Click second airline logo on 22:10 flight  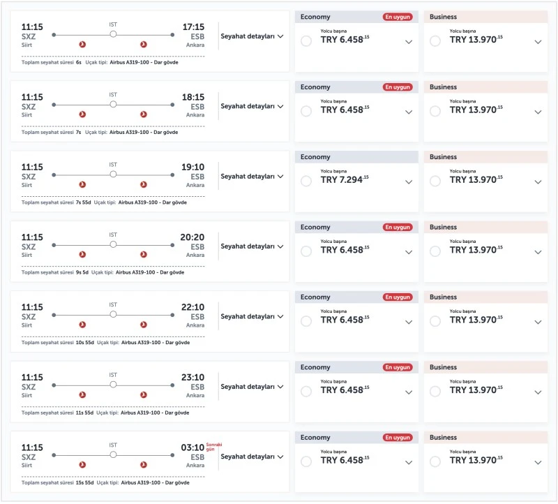(144, 325)
